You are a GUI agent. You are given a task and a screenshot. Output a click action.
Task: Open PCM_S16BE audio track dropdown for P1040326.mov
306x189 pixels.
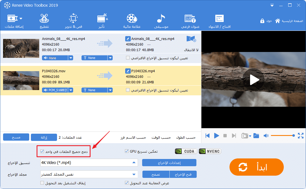click(x=71, y=90)
